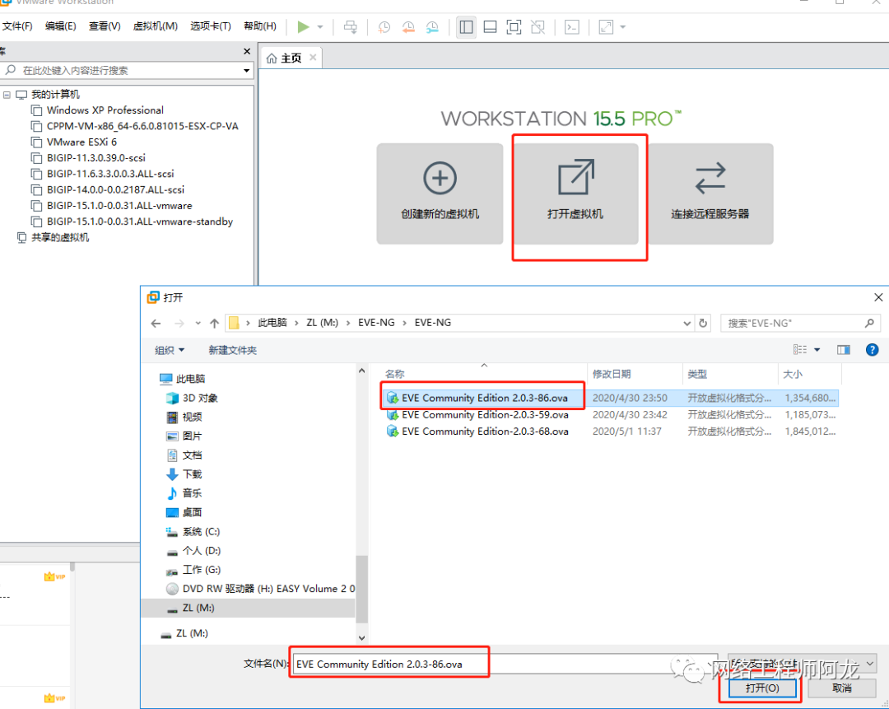
Task: Open address bar history dropdown
Action: point(687,324)
